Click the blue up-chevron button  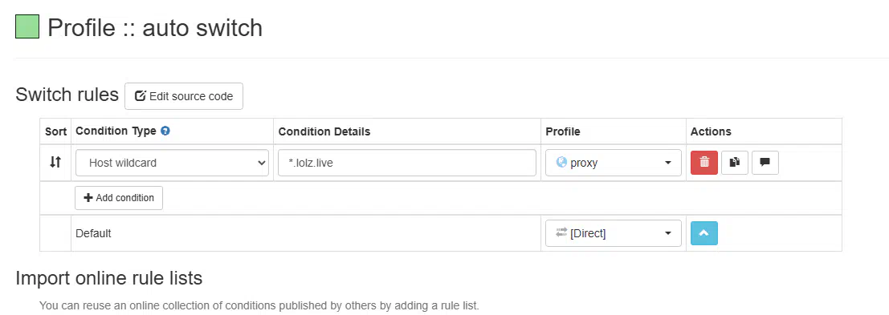704,233
